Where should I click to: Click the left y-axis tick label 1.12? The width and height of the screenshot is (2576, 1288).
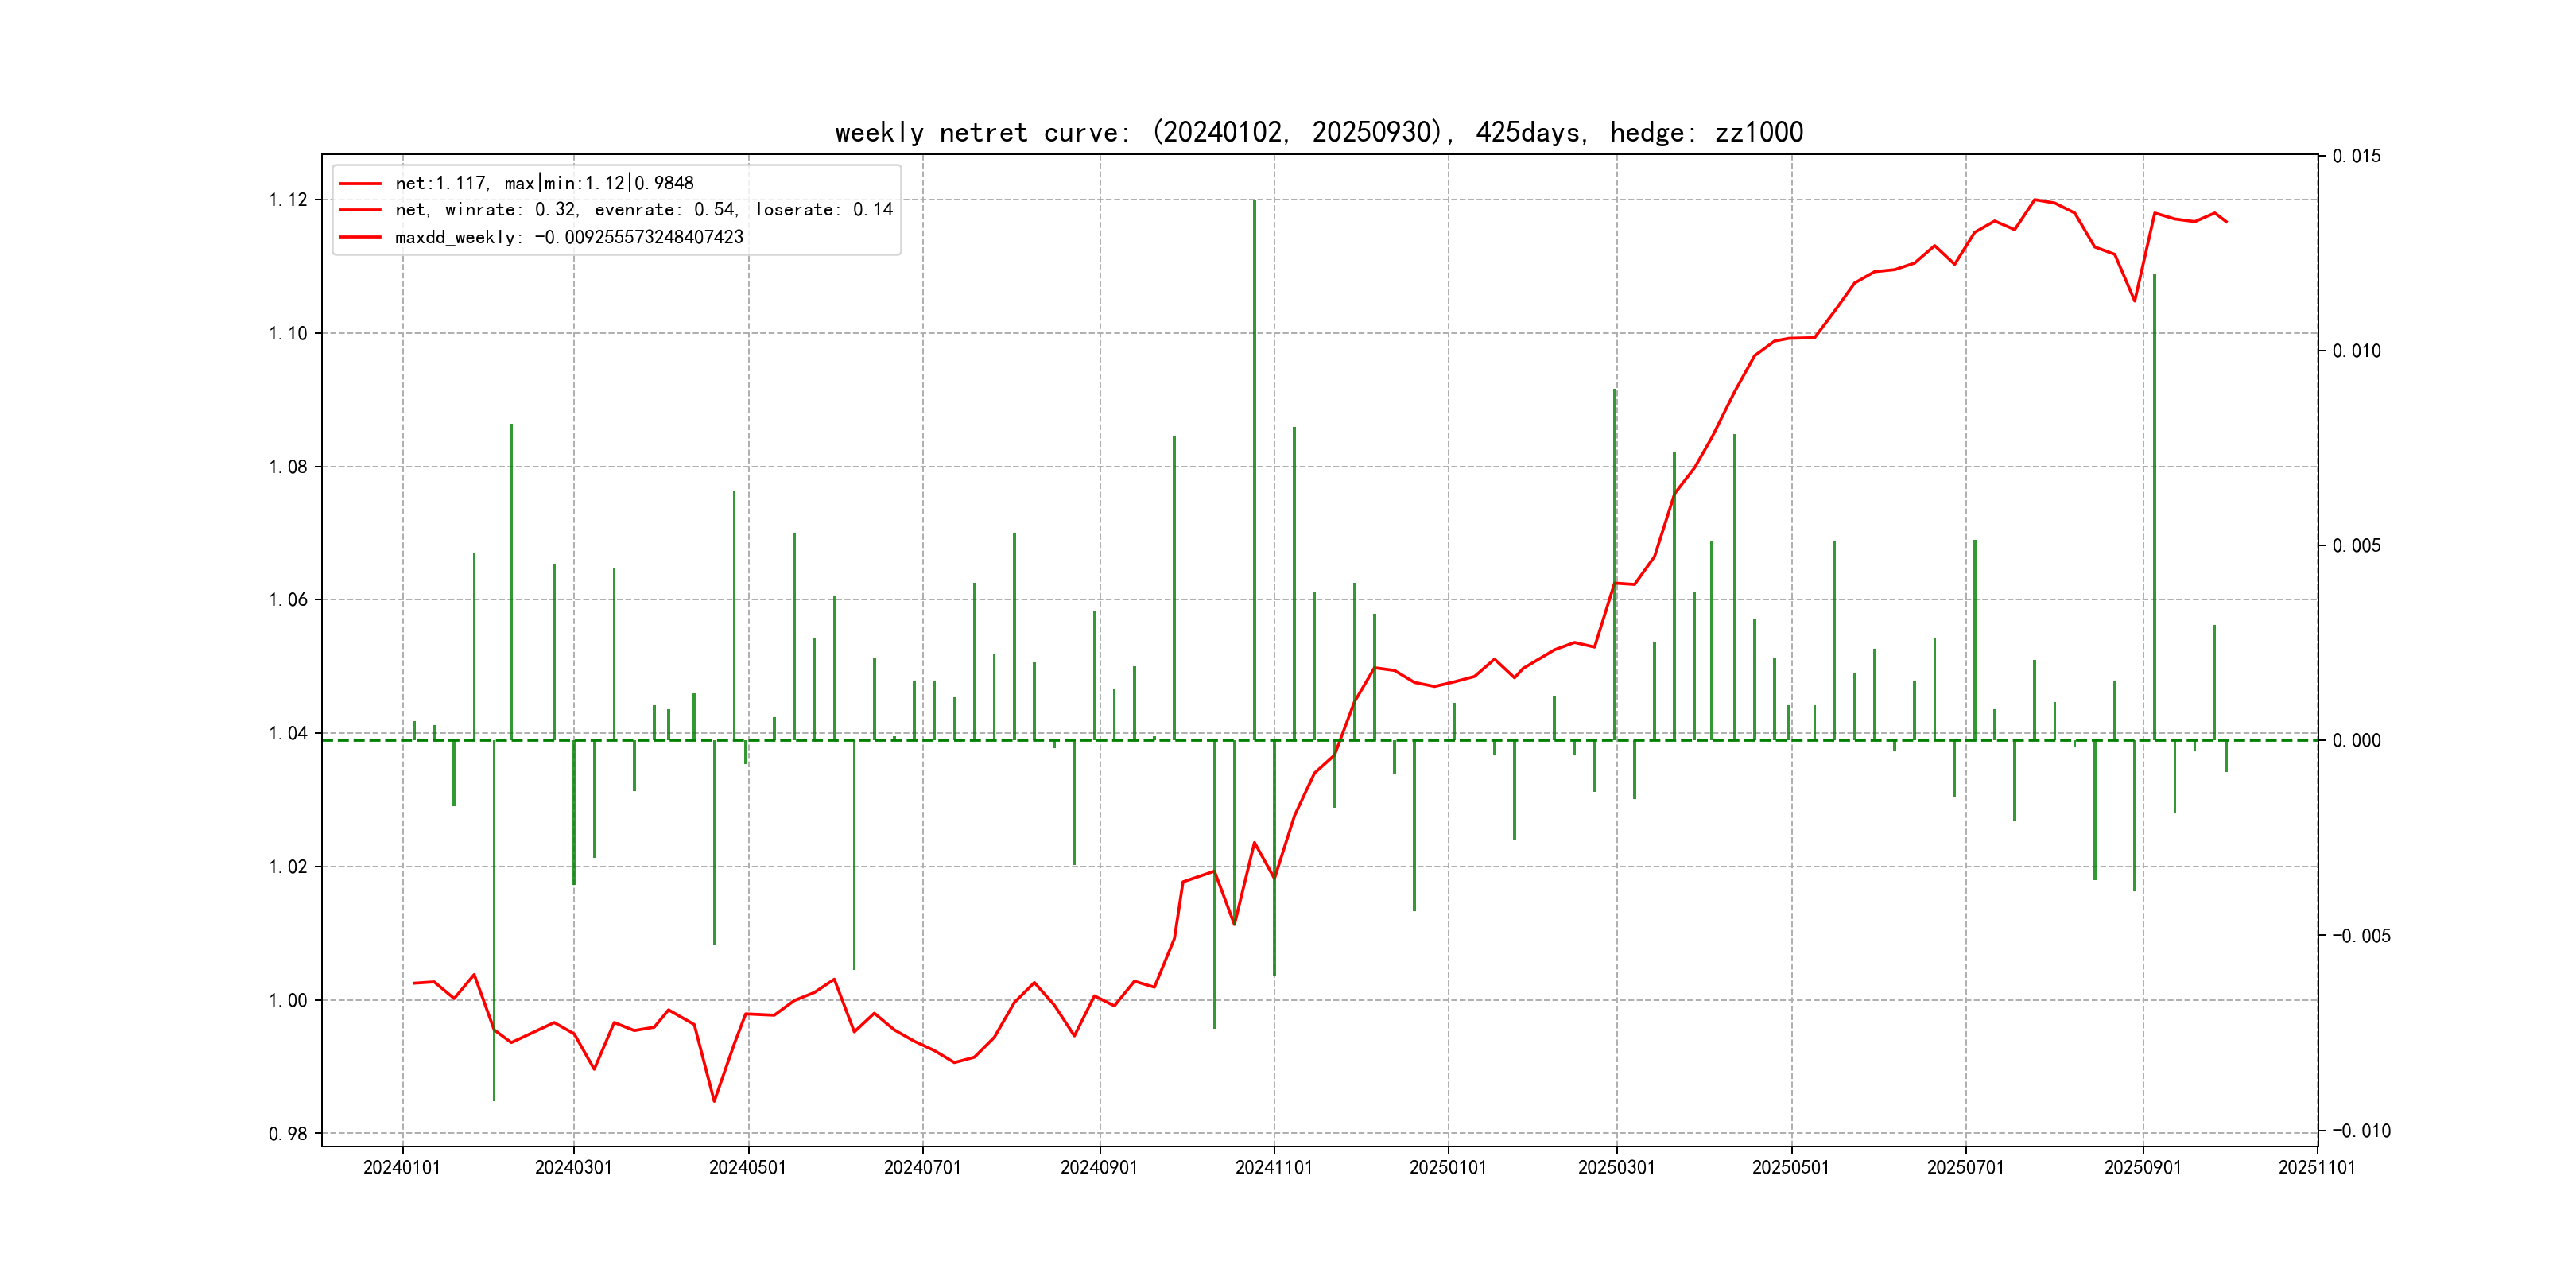click(288, 200)
